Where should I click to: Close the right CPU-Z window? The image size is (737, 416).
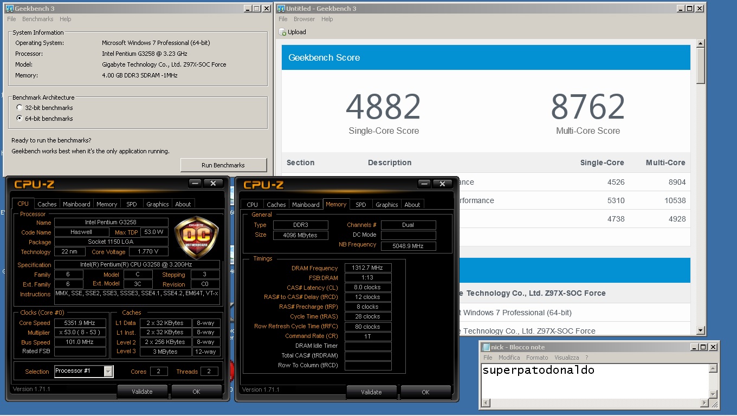(442, 184)
